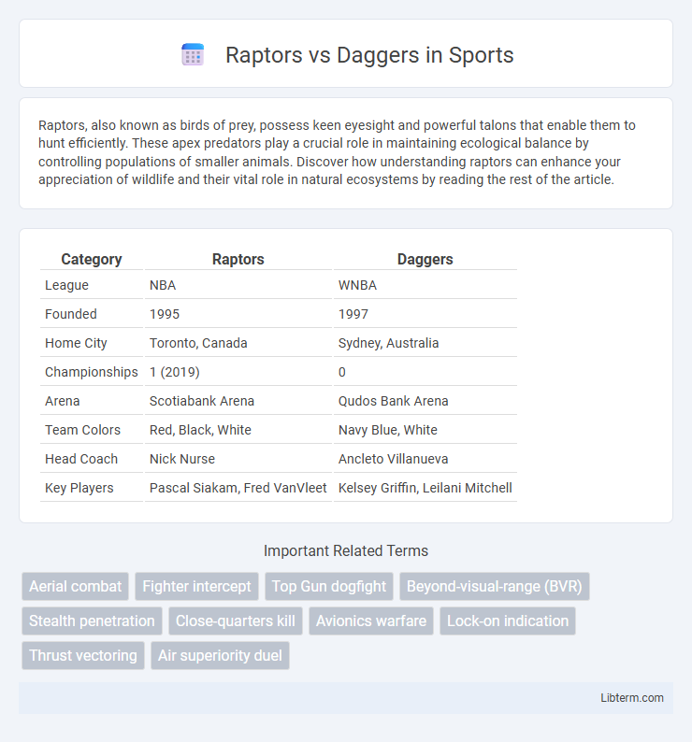The width and height of the screenshot is (692, 742).
Task: Select the Navy Blue, White cell
Action: (x=425, y=430)
